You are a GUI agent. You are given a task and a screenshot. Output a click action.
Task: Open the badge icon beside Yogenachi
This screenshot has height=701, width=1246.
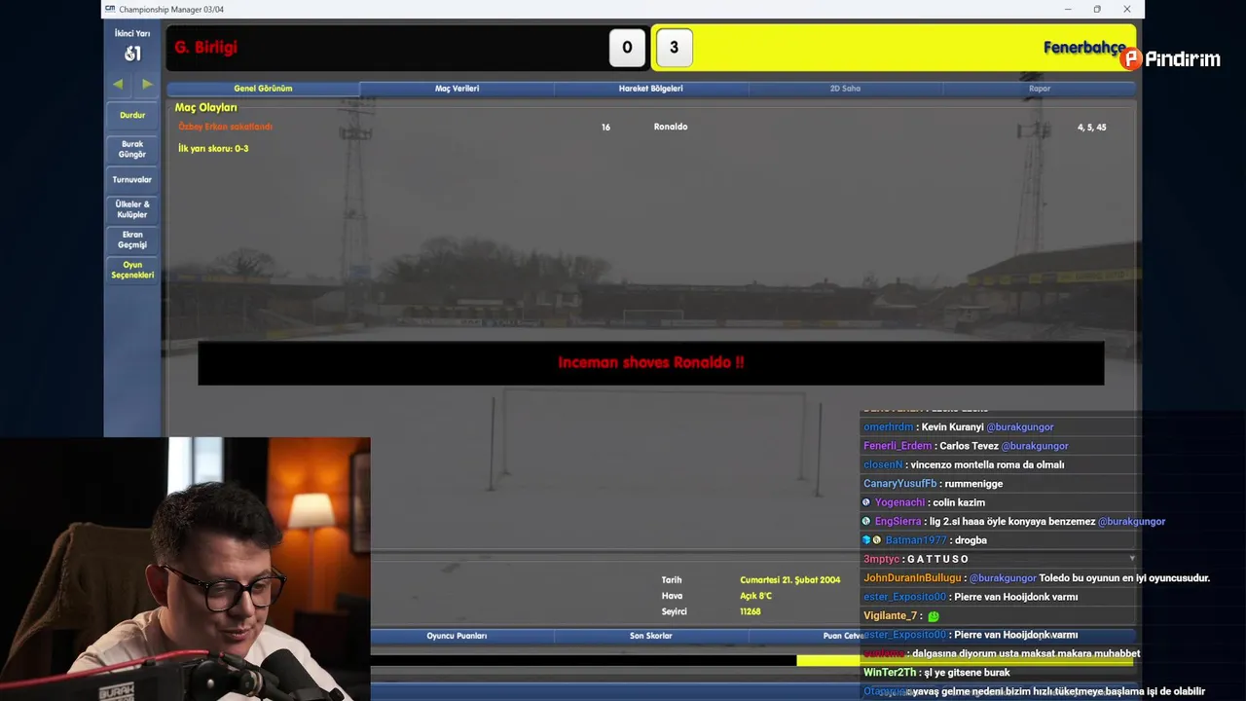[866, 502]
